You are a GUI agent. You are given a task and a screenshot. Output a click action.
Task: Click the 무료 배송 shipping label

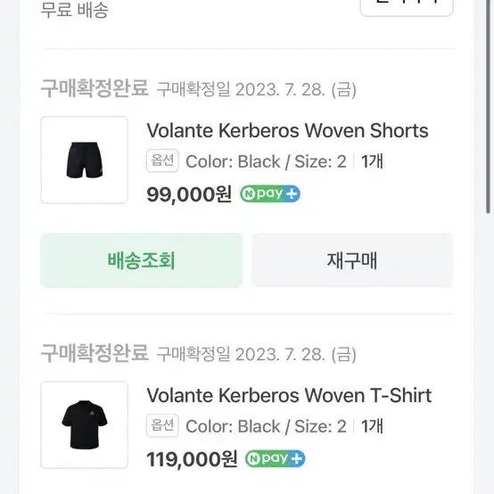point(75,10)
